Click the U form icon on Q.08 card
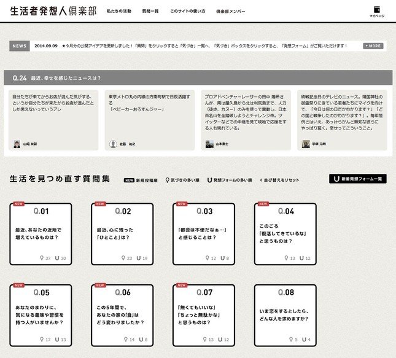Screen dimensions: 396x358 pos(304,340)
